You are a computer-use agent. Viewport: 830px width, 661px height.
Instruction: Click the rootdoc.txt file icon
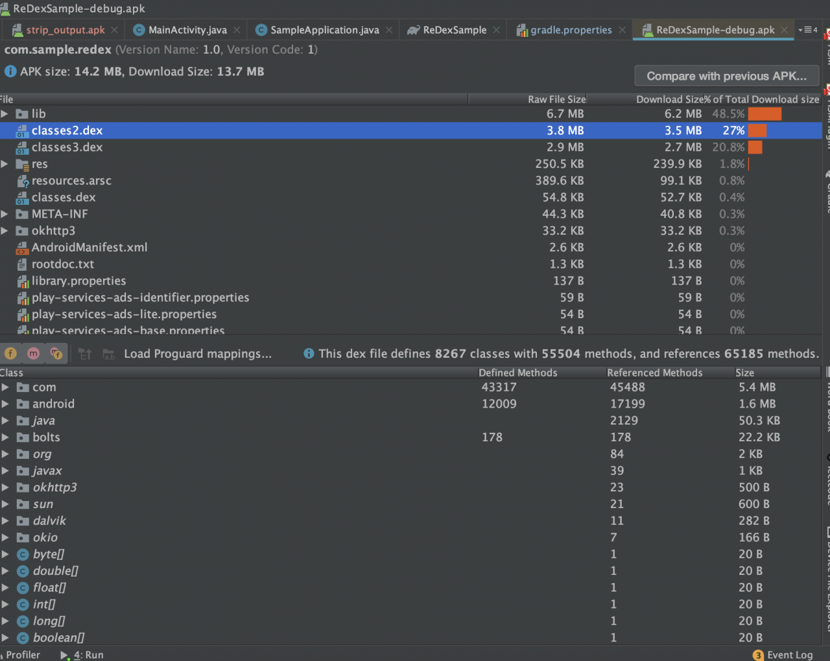tap(22, 264)
